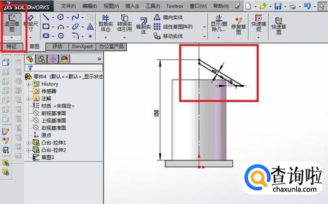Click the Trim Entities (剪裁实体) tool

[x=105, y=24]
